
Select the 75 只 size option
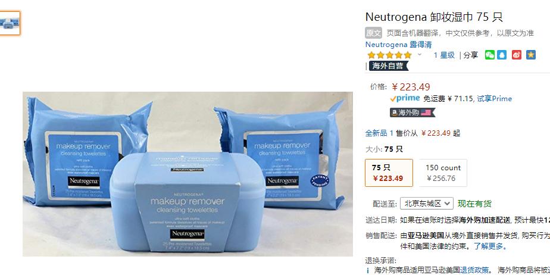[x=389, y=173]
